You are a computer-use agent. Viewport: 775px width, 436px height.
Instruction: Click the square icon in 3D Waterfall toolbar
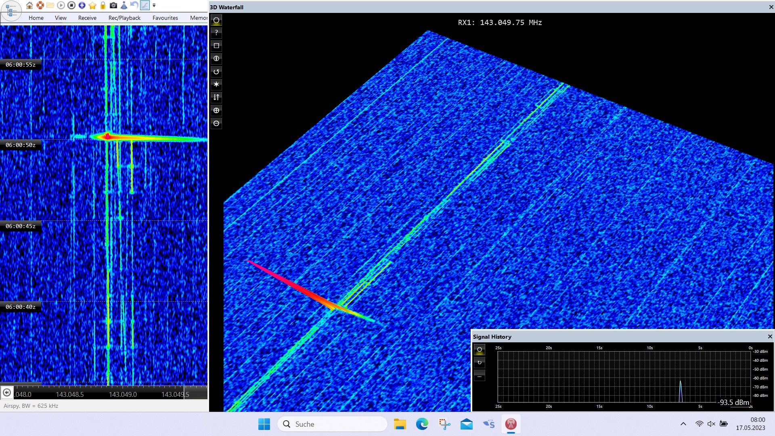[216, 46]
